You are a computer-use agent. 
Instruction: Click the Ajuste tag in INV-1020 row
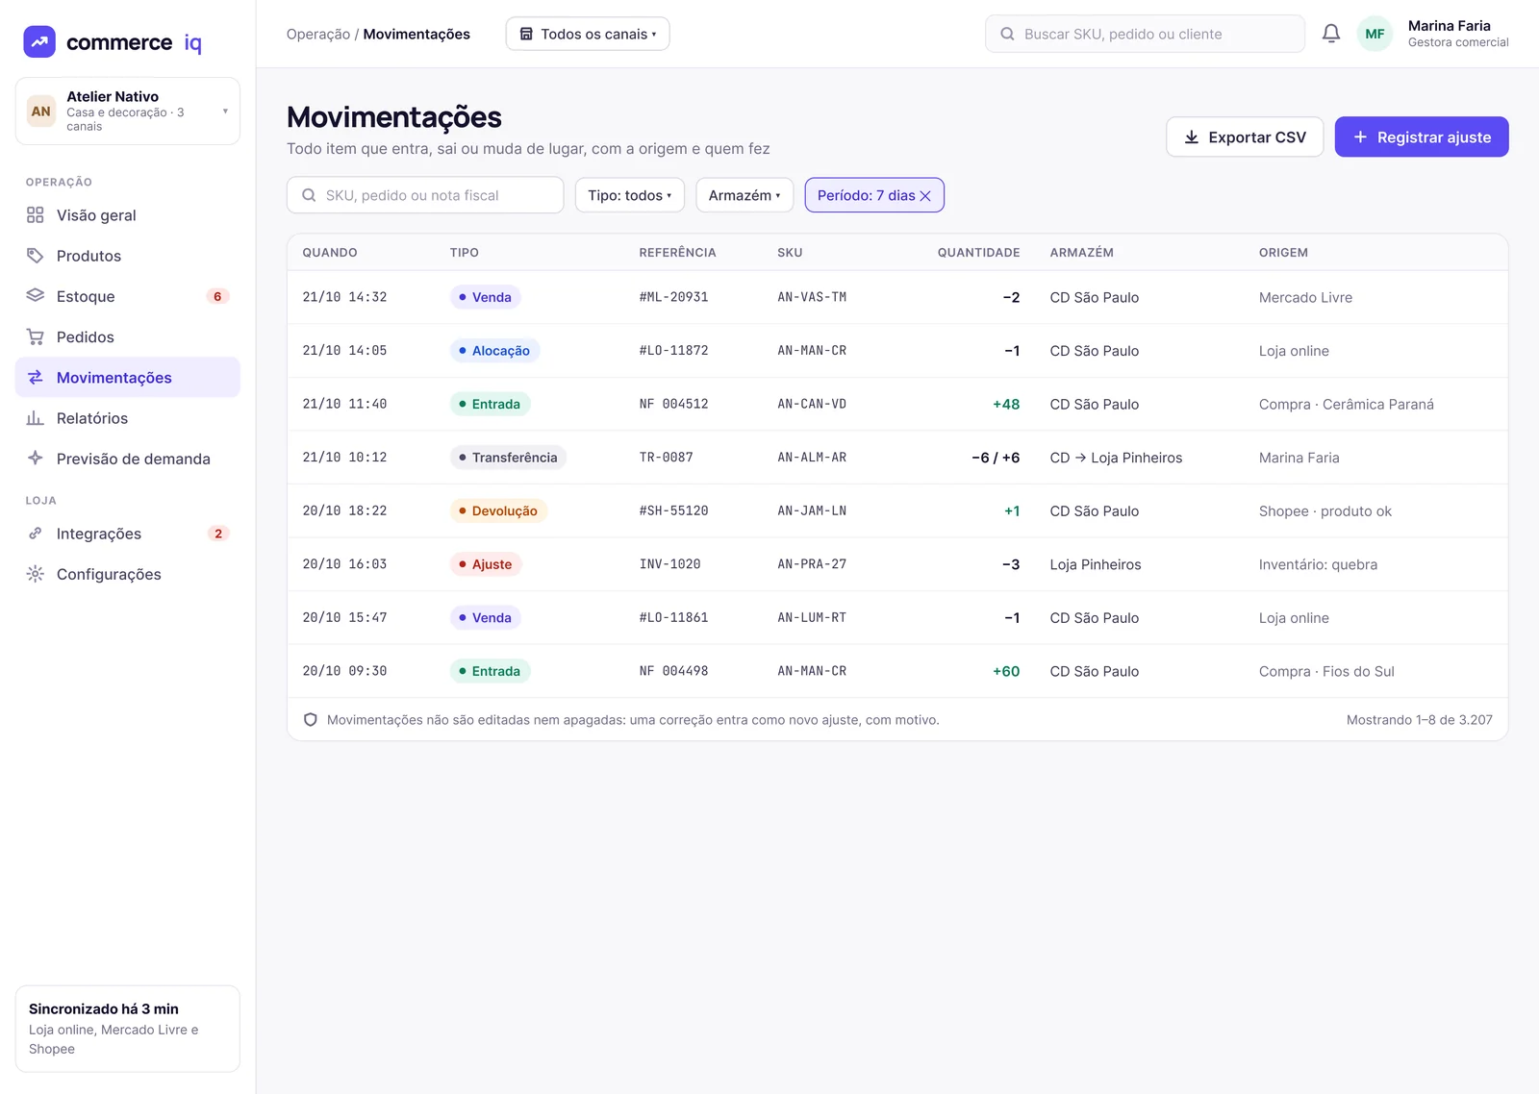(x=486, y=564)
